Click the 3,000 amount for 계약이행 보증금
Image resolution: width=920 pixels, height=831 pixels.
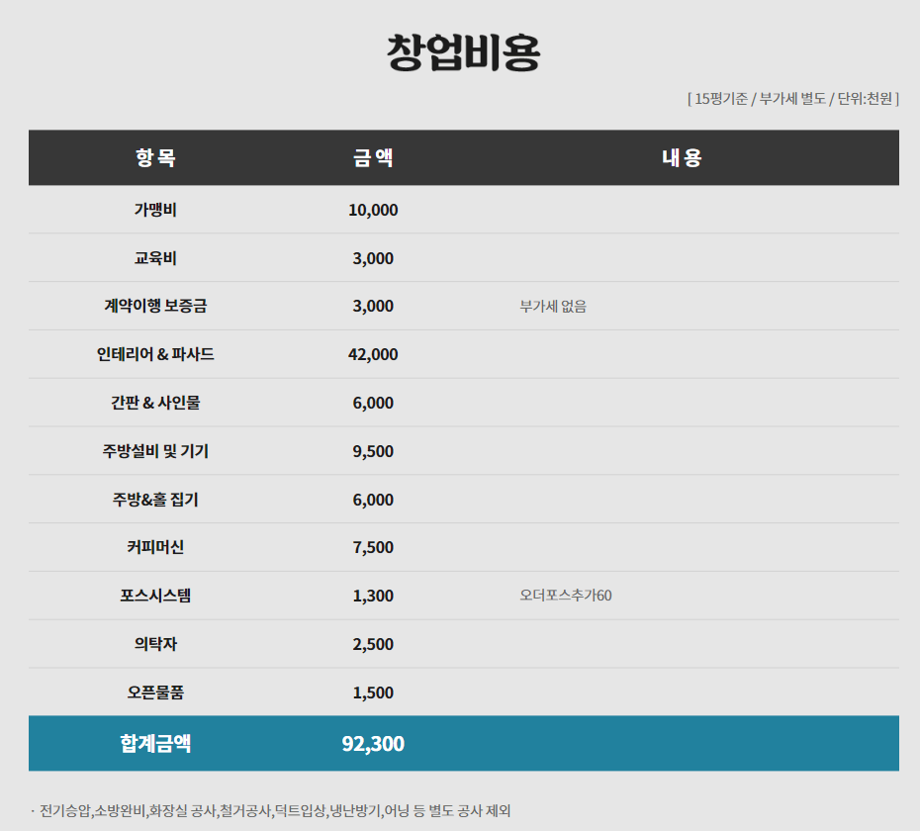click(373, 307)
